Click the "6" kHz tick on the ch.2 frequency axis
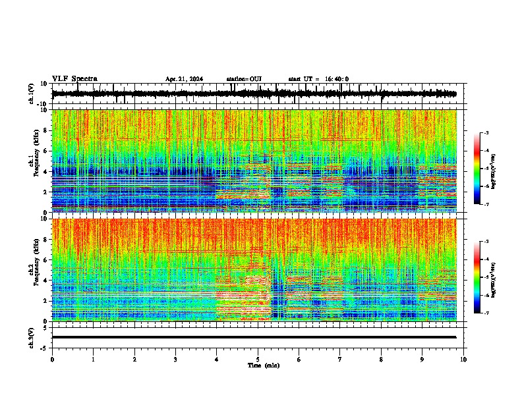The width and height of the screenshot is (522, 403). [x=46, y=260]
